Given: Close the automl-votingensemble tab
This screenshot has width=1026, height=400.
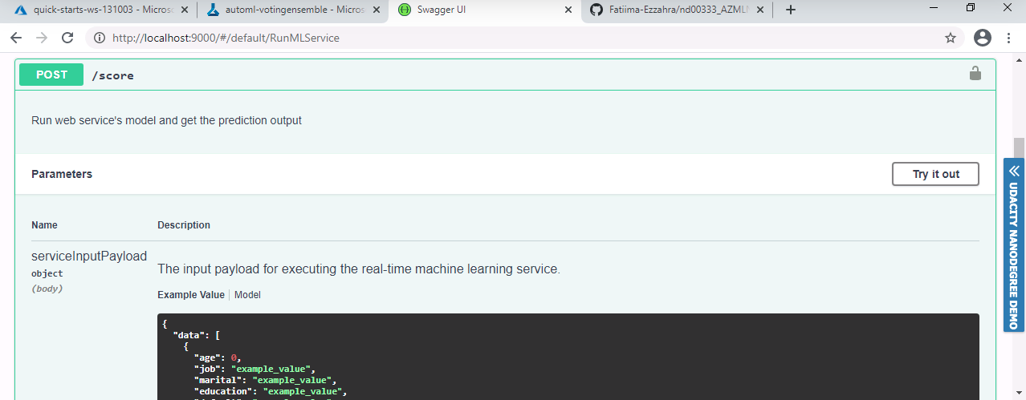Looking at the screenshot, I should [x=377, y=10].
